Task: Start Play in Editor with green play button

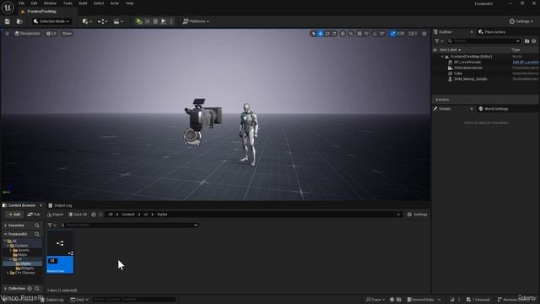Action: 139,21
